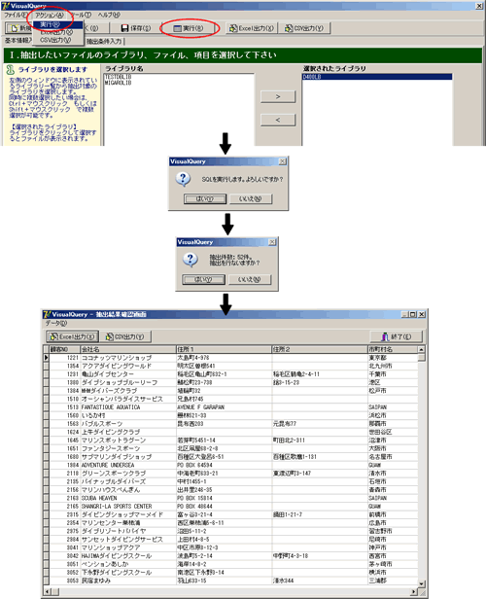Open the ヘルプ menu
Viewport: 486px width, 599px height.
[x=109, y=15]
